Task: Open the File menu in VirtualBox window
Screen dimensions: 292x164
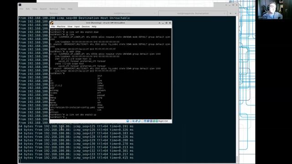Action: [x=53, y=26]
